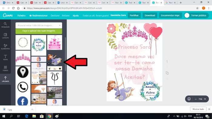
Task: Open Task View on the taskbar
Action: click(x=19, y=116)
